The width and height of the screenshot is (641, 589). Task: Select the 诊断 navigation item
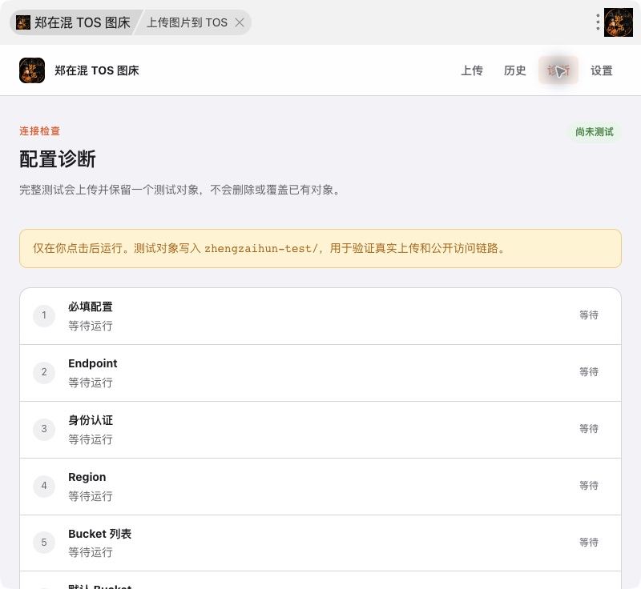[x=558, y=70]
